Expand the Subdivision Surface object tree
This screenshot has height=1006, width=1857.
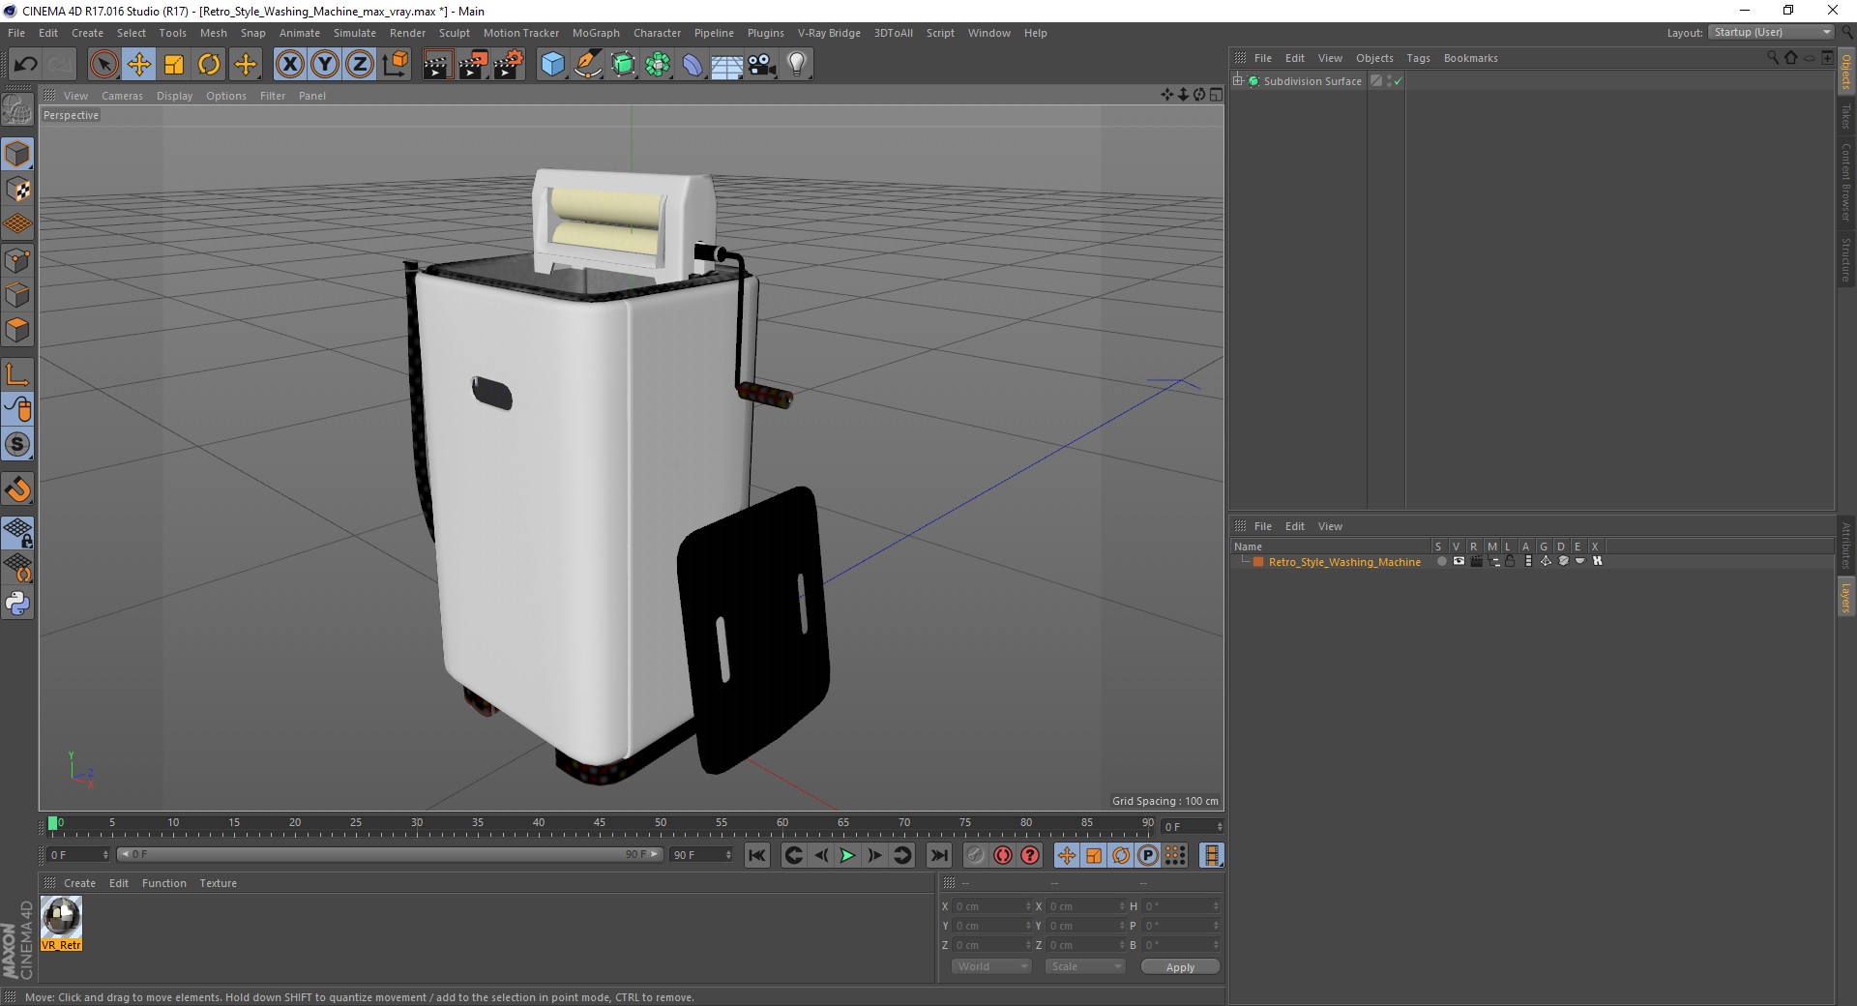[1238, 81]
